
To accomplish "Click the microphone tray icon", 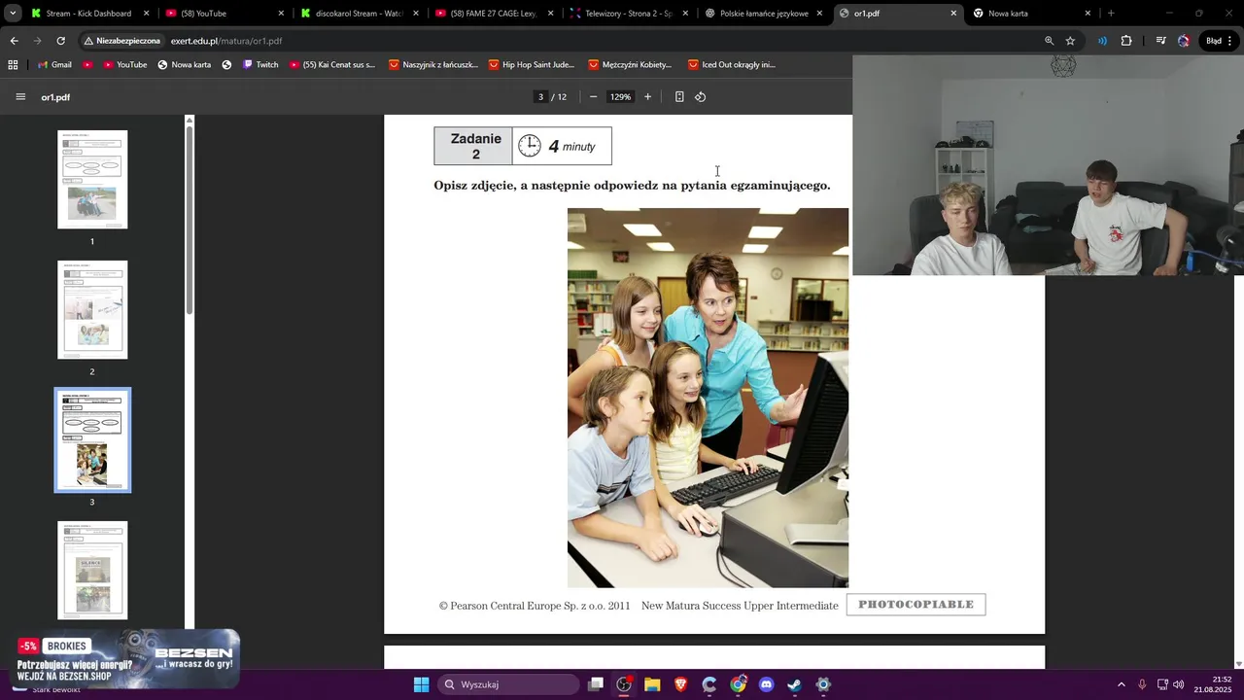I will pos(1142,684).
